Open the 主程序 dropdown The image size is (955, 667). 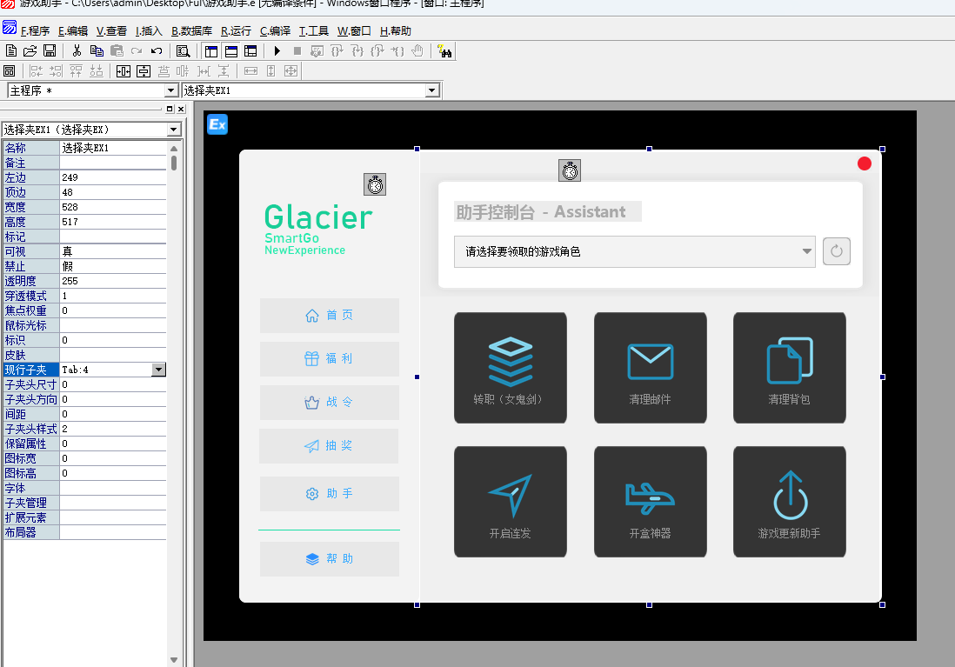171,90
